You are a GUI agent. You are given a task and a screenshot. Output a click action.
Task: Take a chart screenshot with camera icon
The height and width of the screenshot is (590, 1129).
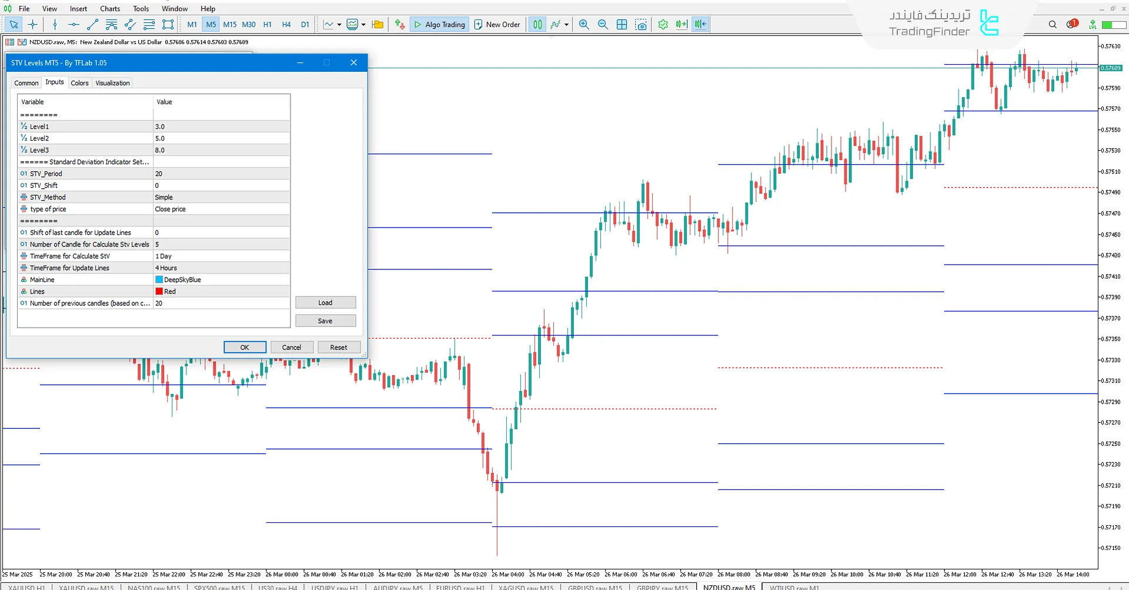tap(641, 24)
